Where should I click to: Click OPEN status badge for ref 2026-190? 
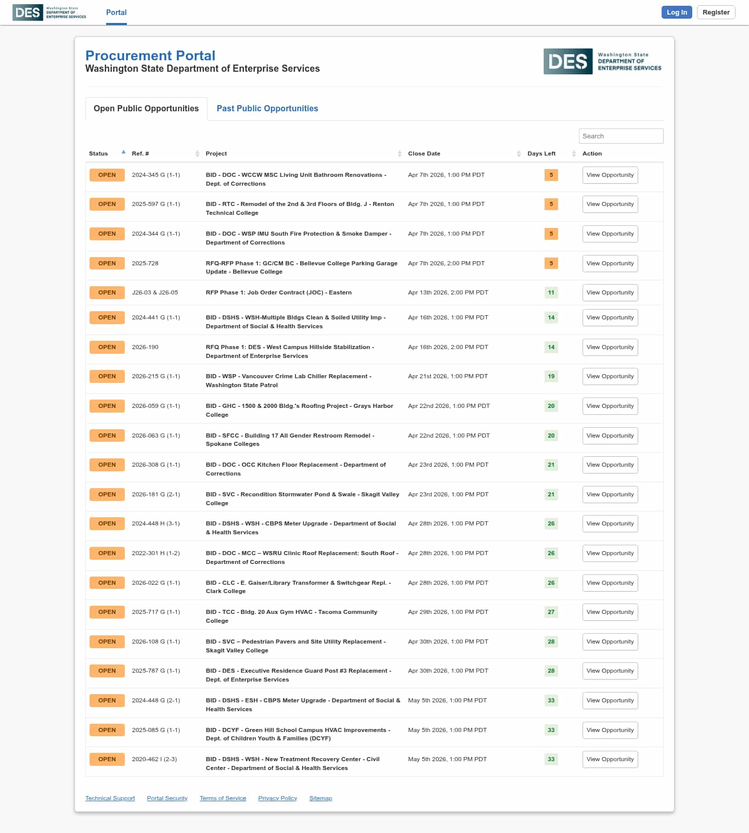(x=107, y=347)
